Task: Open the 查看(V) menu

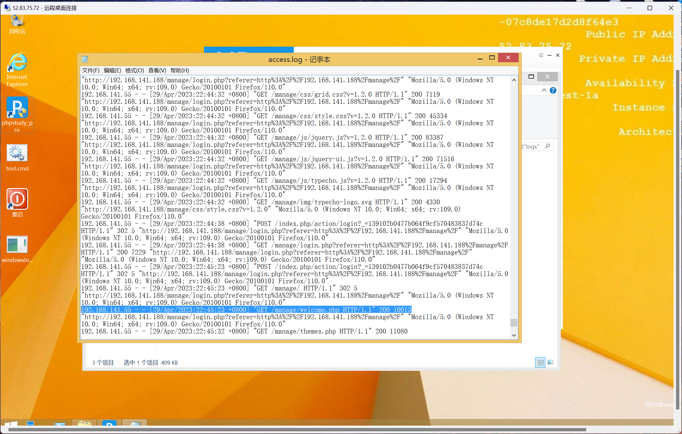Action: [x=157, y=71]
